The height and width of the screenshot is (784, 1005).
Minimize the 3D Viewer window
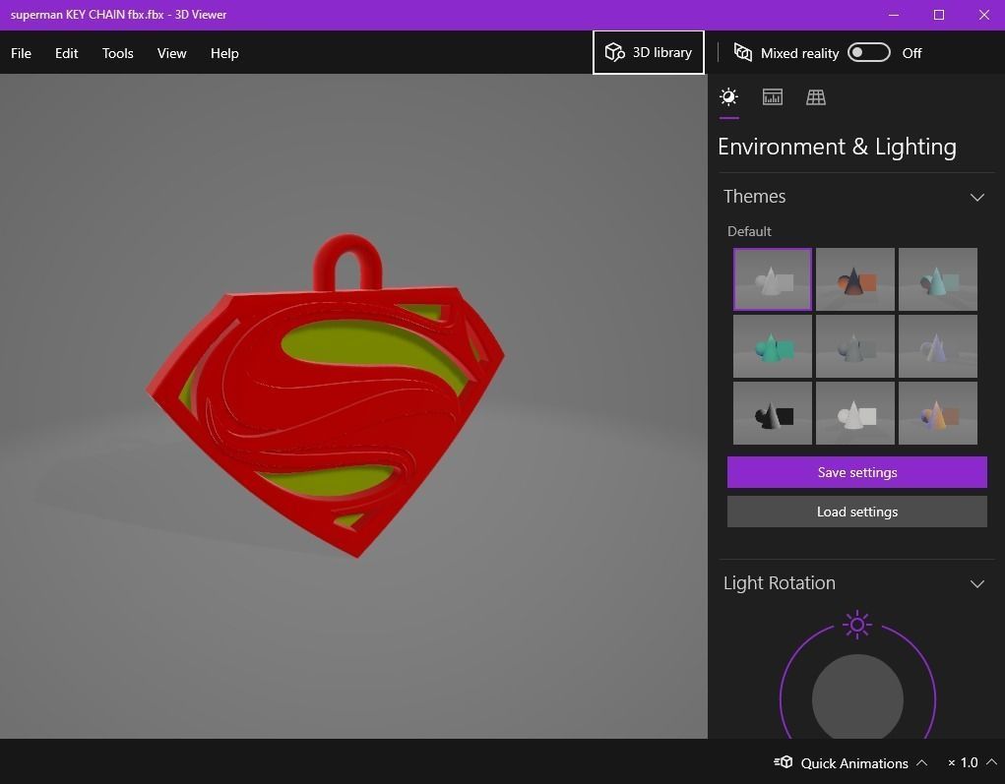tap(894, 15)
